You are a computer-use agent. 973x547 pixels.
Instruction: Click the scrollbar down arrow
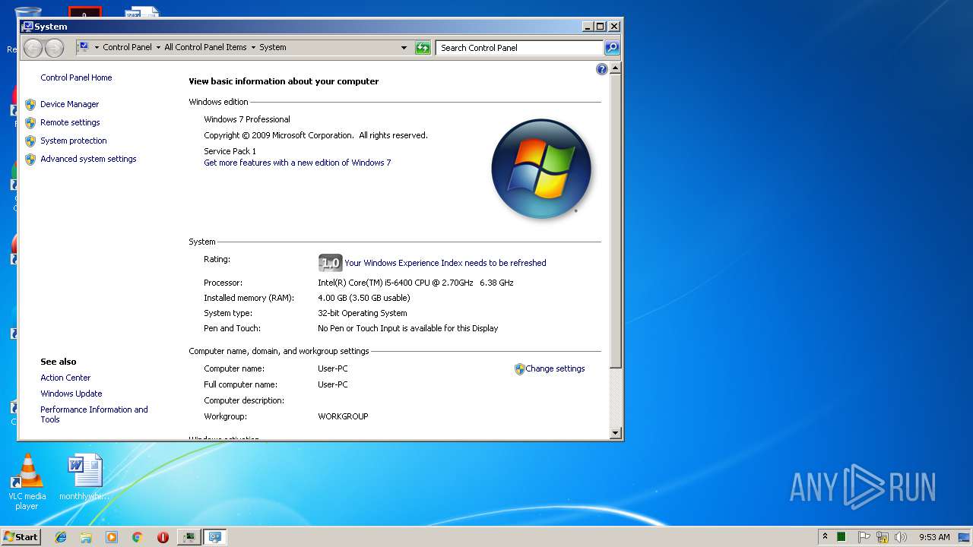[616, 433]
